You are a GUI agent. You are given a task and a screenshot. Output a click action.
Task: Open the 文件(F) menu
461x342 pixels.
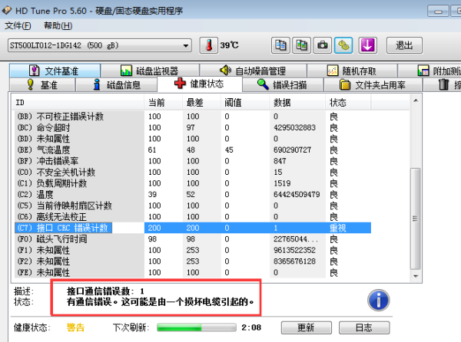[x=18, y=26]
